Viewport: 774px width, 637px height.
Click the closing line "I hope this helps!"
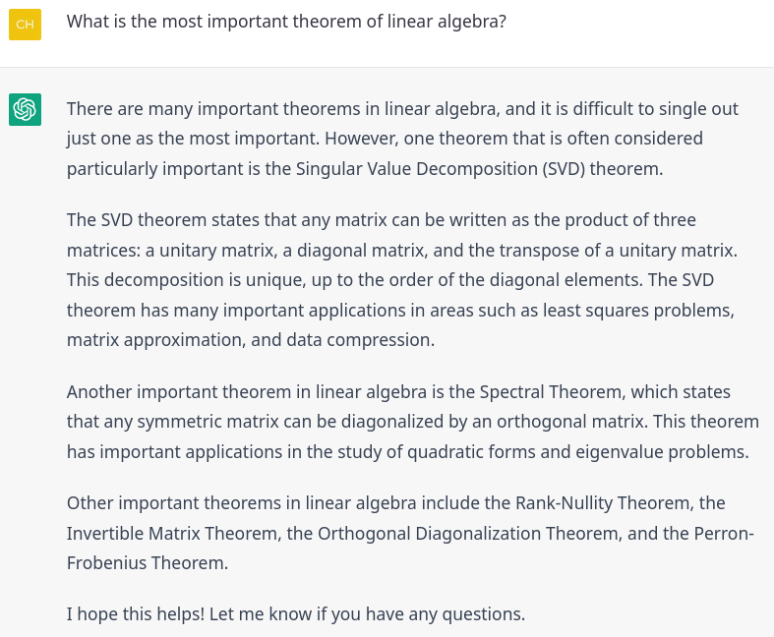[x=136, y=613]
